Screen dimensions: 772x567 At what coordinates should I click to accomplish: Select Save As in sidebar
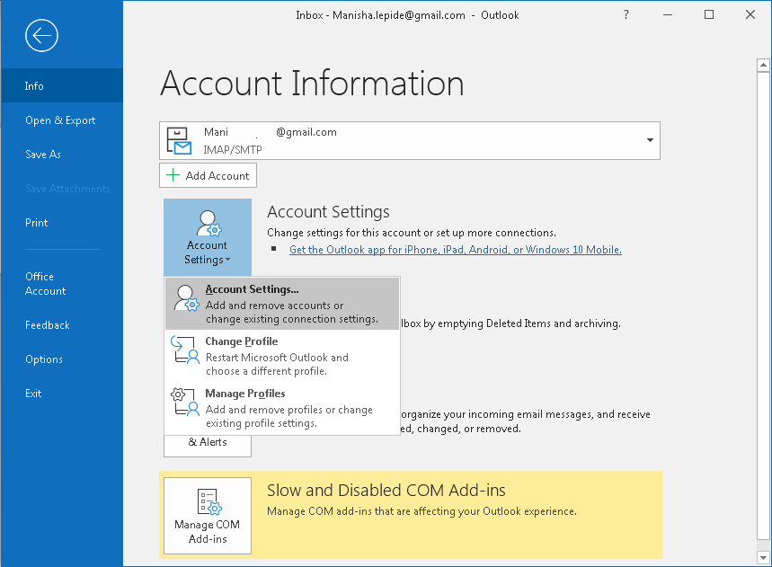click(x=61, y=154)
